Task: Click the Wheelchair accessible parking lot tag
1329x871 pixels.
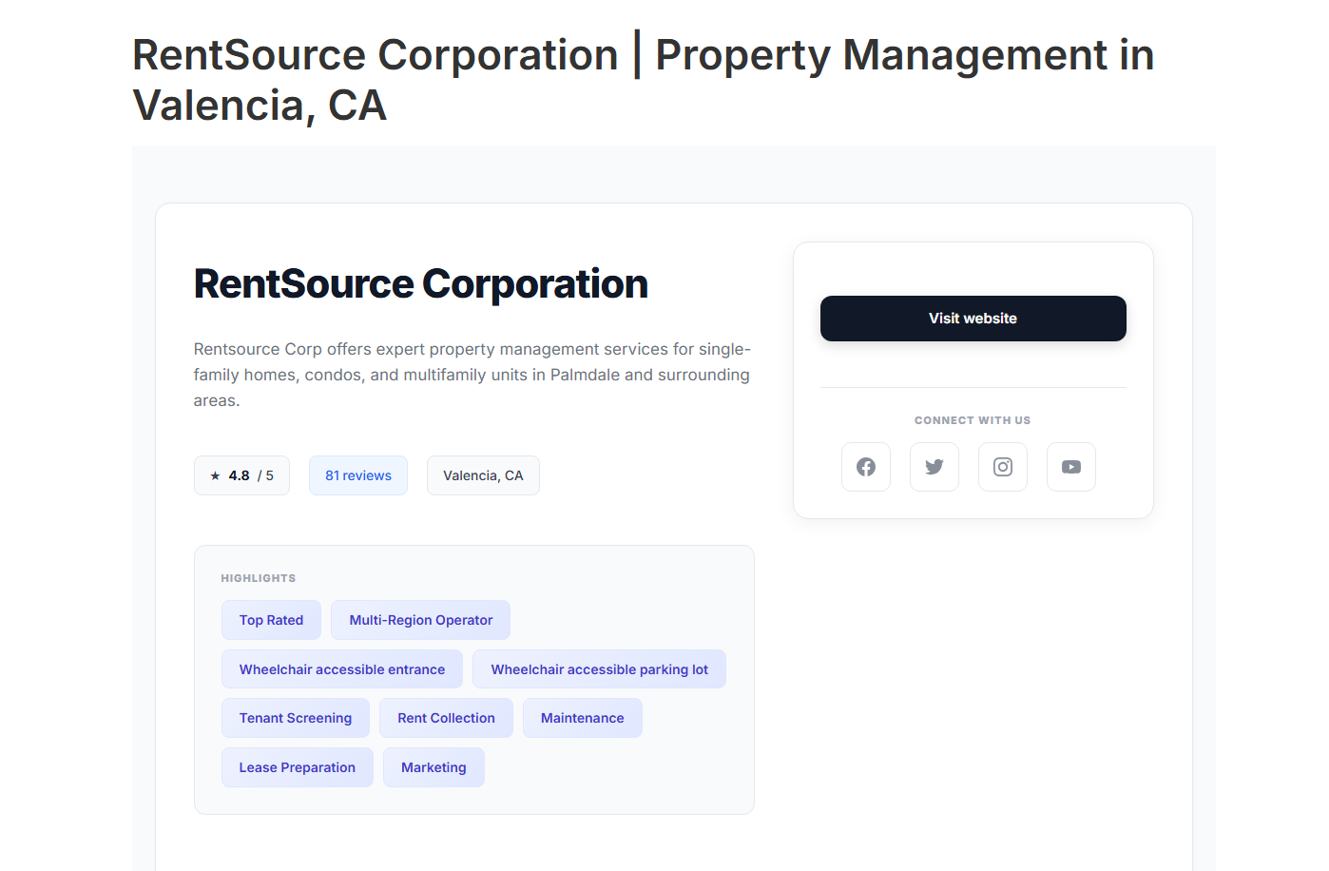Action: tap(599, 668)
